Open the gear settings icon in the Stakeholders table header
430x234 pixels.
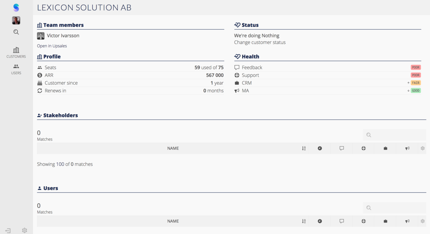coord(422,148)
